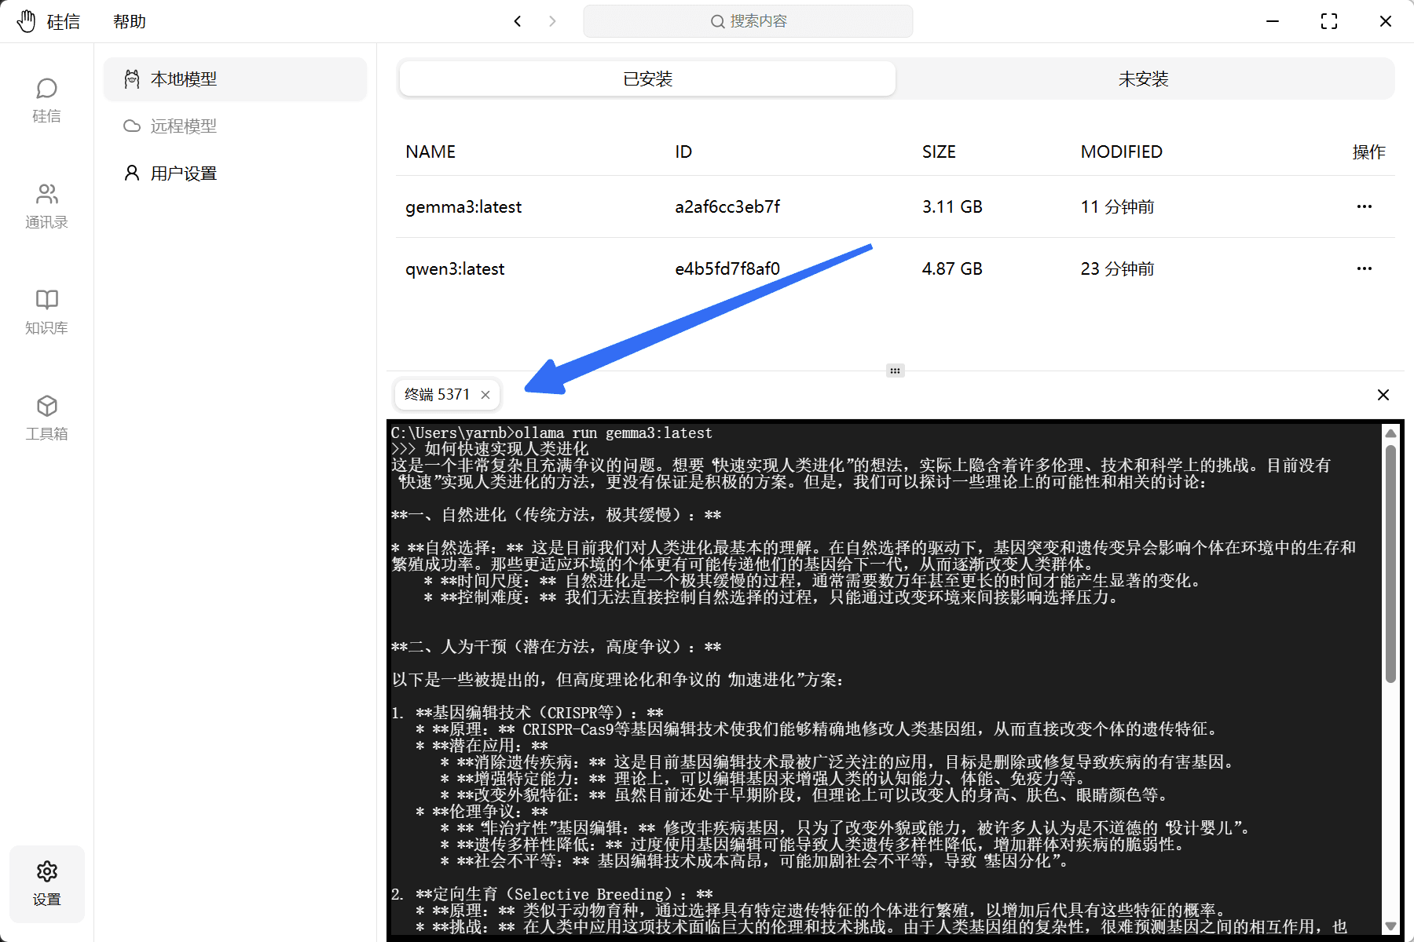Click the 搜索内容 search field

(748, 21)
